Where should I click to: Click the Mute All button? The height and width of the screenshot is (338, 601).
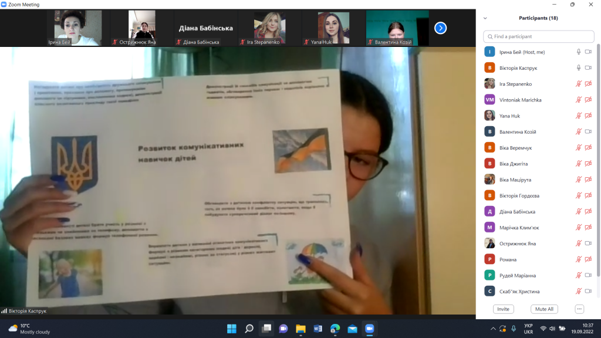point(544,309)
